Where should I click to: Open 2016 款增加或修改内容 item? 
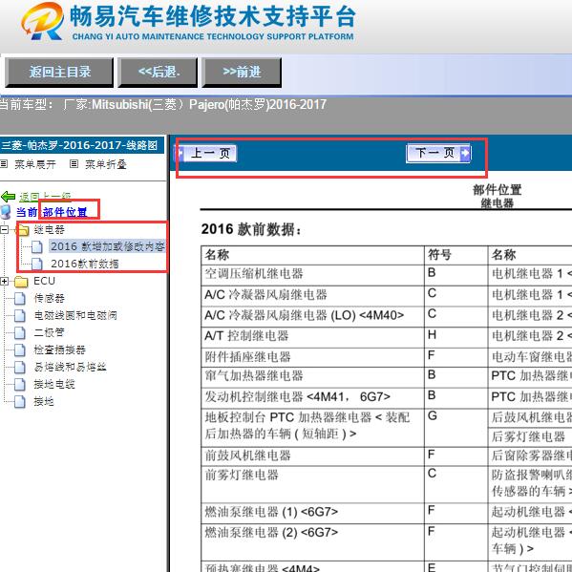tap(107, 246)
